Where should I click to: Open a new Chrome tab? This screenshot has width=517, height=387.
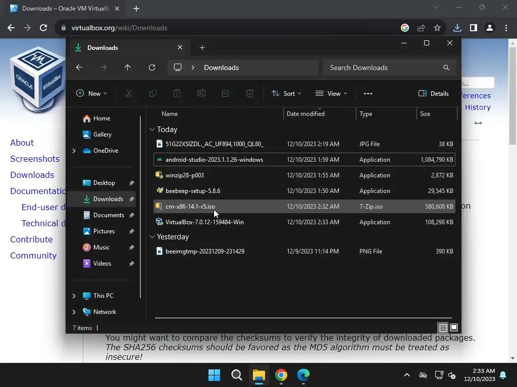tap(136, 9)
